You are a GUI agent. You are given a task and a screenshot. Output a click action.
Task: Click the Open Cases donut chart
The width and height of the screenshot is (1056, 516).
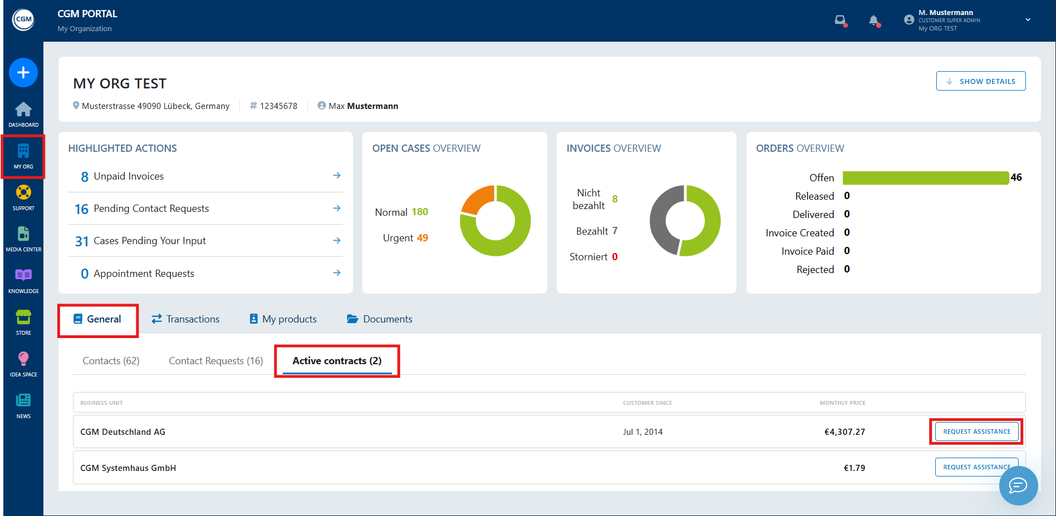[495, 221]
